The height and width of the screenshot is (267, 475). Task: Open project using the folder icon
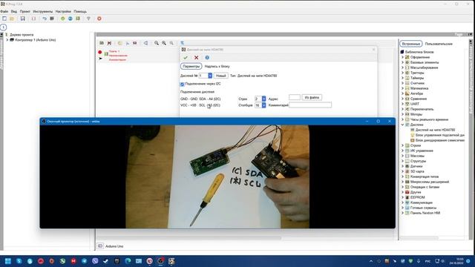point(12,19)
